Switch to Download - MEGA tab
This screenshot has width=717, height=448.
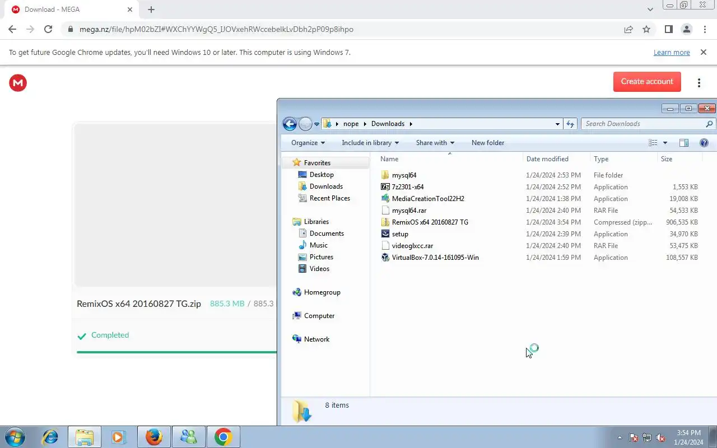[x=72, y=10]
